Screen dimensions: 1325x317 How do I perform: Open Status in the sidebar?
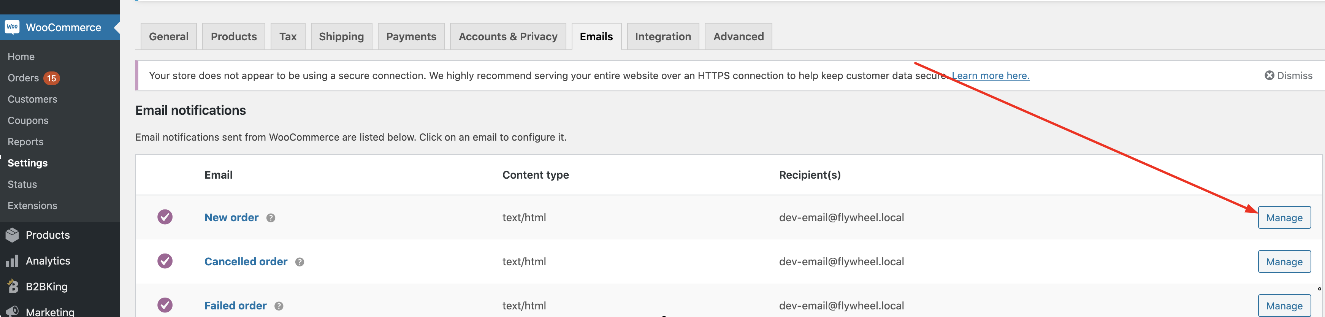[22, 184]
